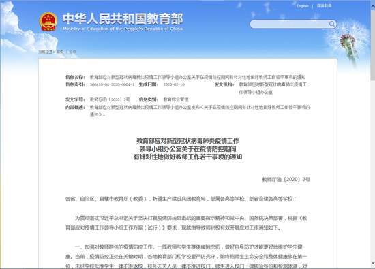Click the magnifier search icon
Screen dimensions: 375x269
click(332, 24)
